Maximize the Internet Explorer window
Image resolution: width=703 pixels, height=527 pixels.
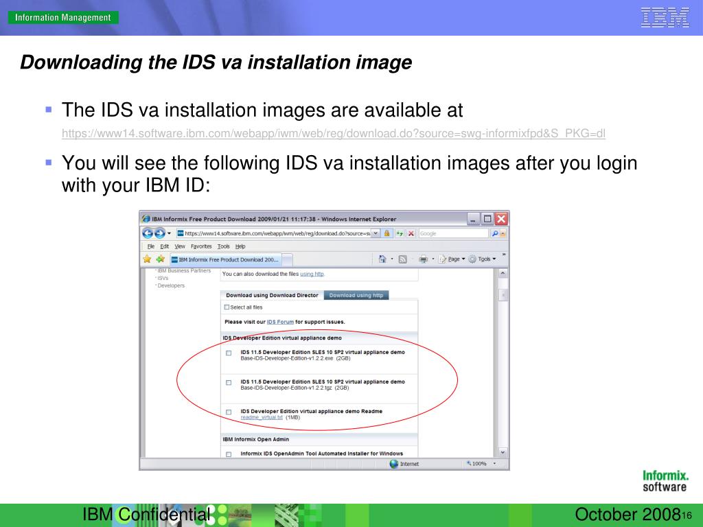pos(487,219)
